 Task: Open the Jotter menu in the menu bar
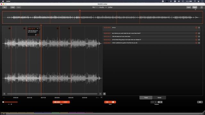[x=8, y=1]
